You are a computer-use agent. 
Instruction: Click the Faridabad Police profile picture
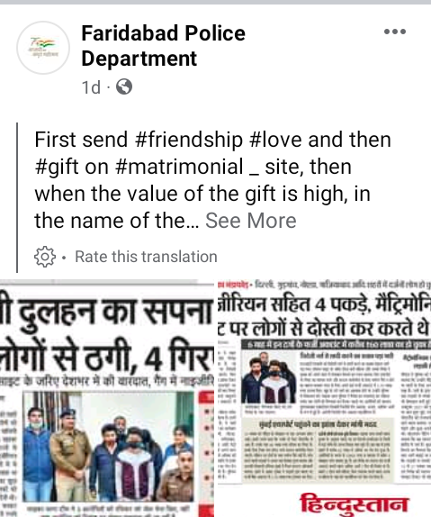tap(43, 48)
